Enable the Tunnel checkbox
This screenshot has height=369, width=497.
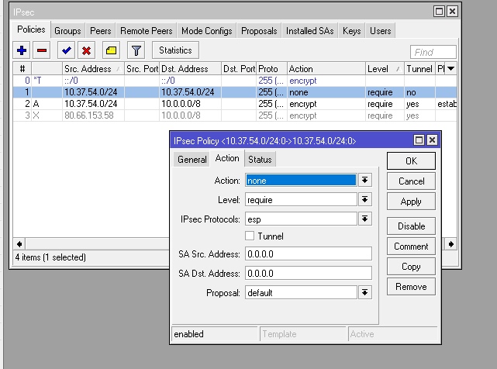point(250,236)
